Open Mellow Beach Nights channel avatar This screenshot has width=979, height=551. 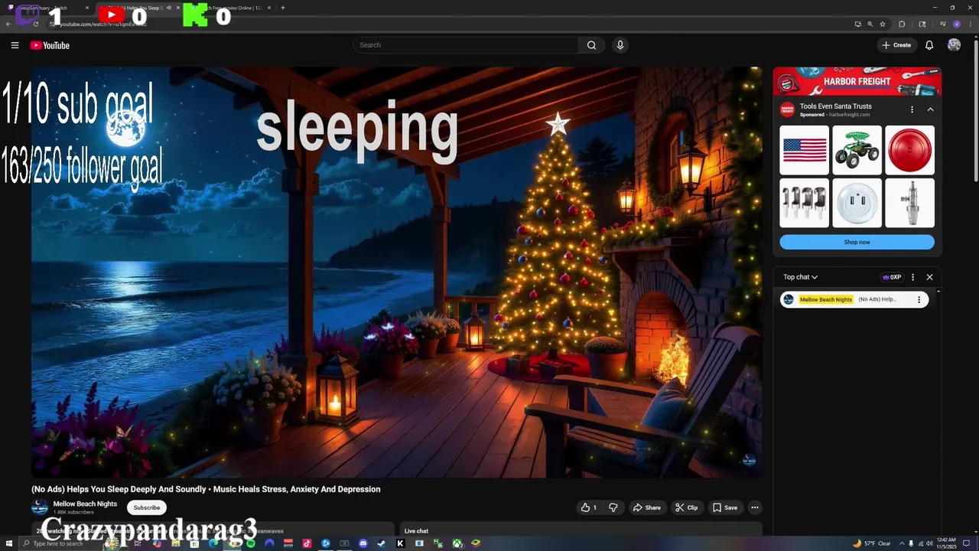(x=39, y=507)
